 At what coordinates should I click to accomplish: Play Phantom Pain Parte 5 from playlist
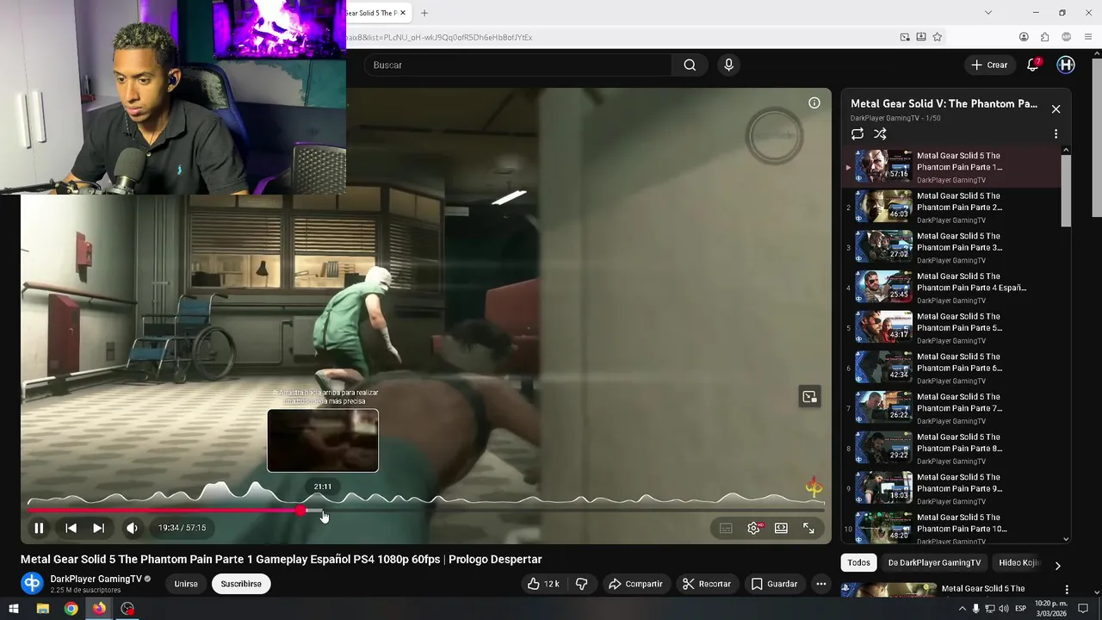click(x=951, y=327)
